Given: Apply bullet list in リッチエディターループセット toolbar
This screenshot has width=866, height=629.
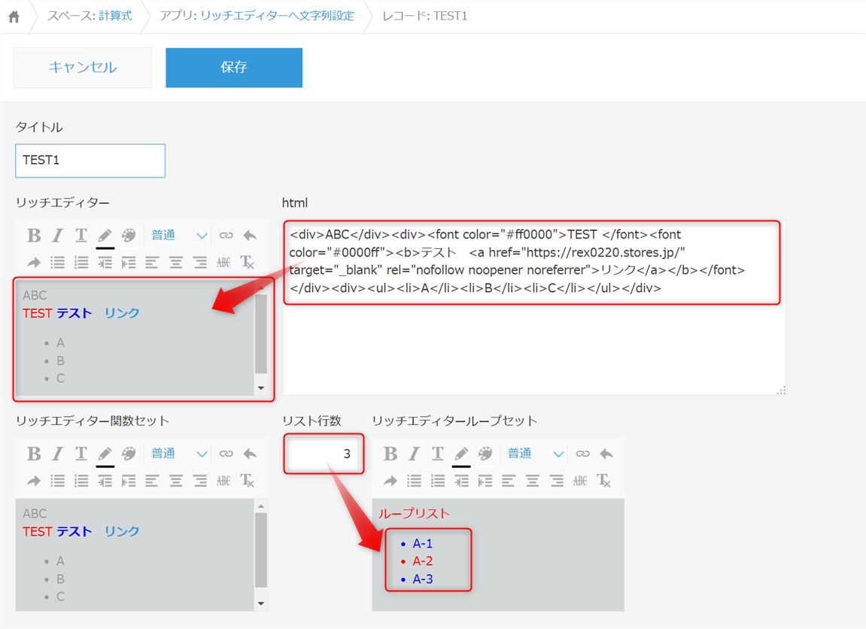Looking at the screenshot, I should pos(415,481).
